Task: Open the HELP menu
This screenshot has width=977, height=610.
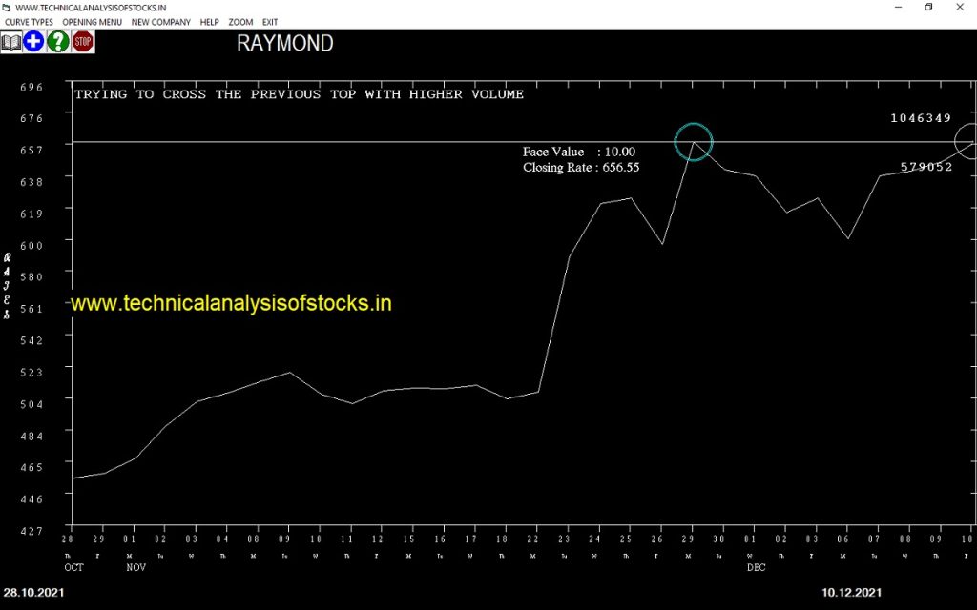Action: tap(209, 22)
